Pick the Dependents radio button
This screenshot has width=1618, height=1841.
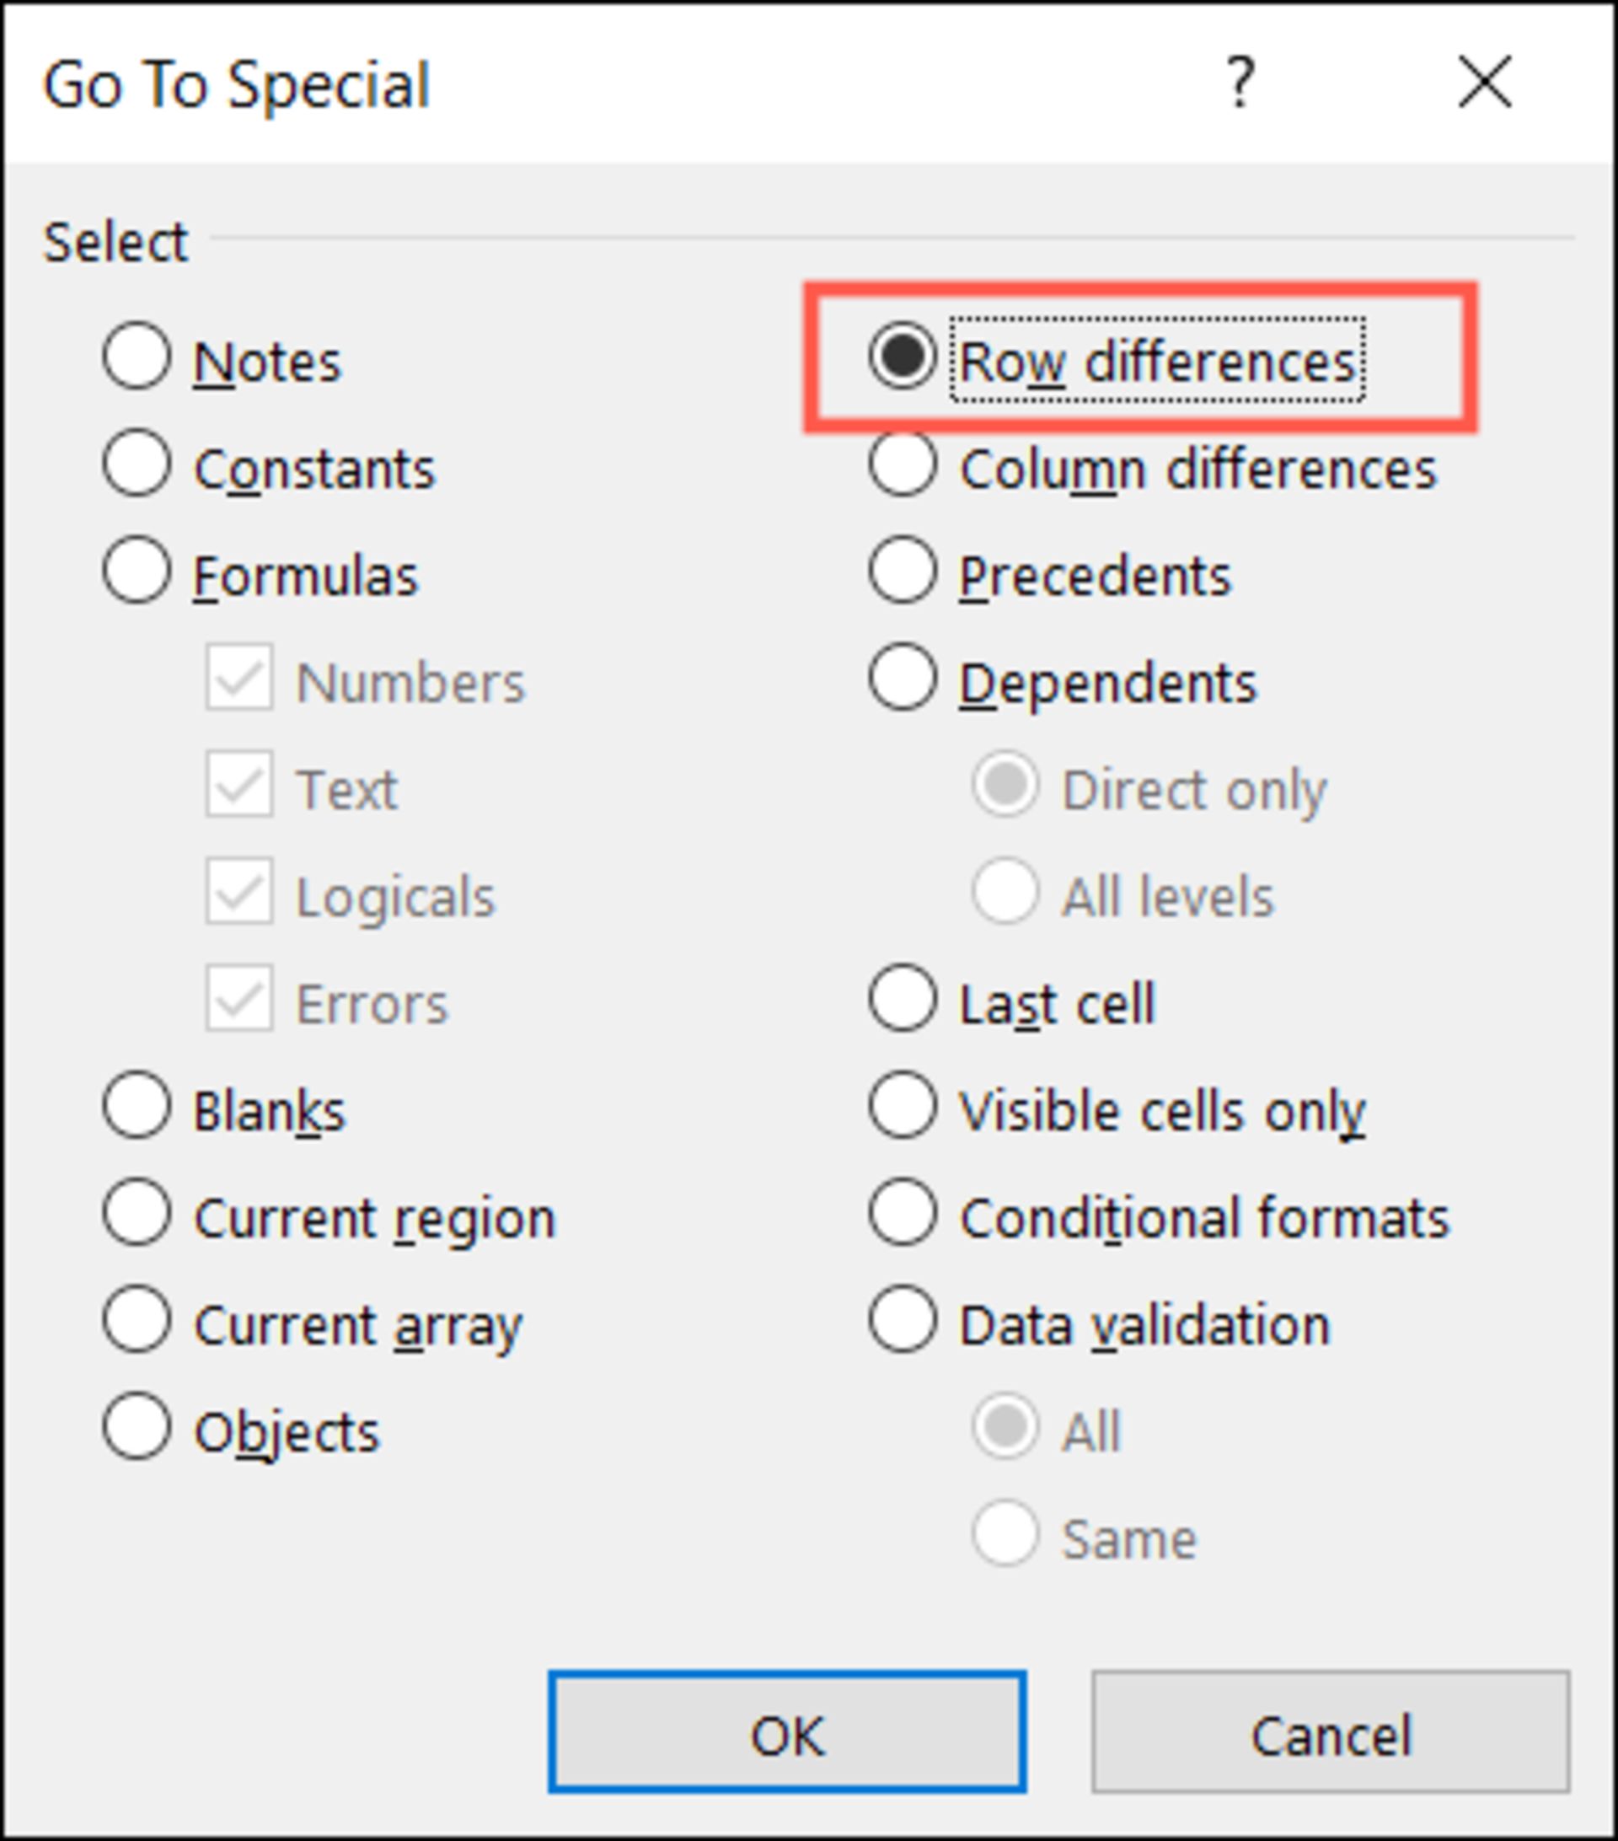[903, 678]
